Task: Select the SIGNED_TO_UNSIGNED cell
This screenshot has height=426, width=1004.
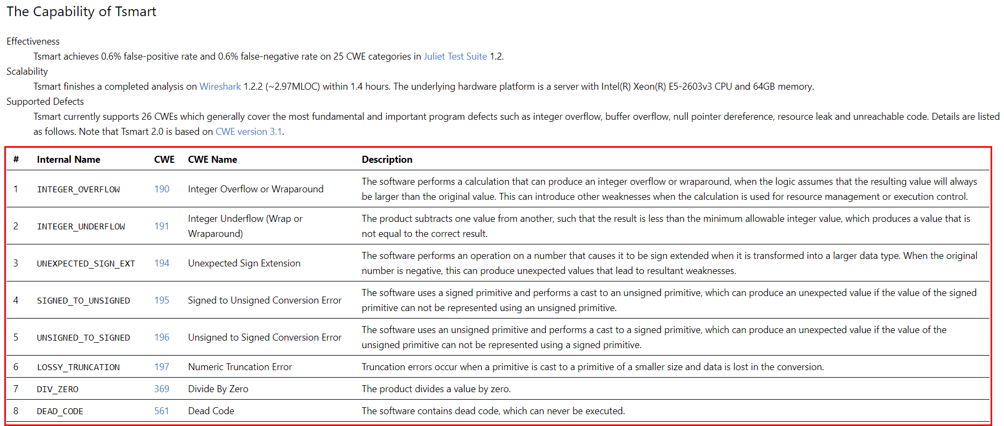Action: tap(83, 301)
